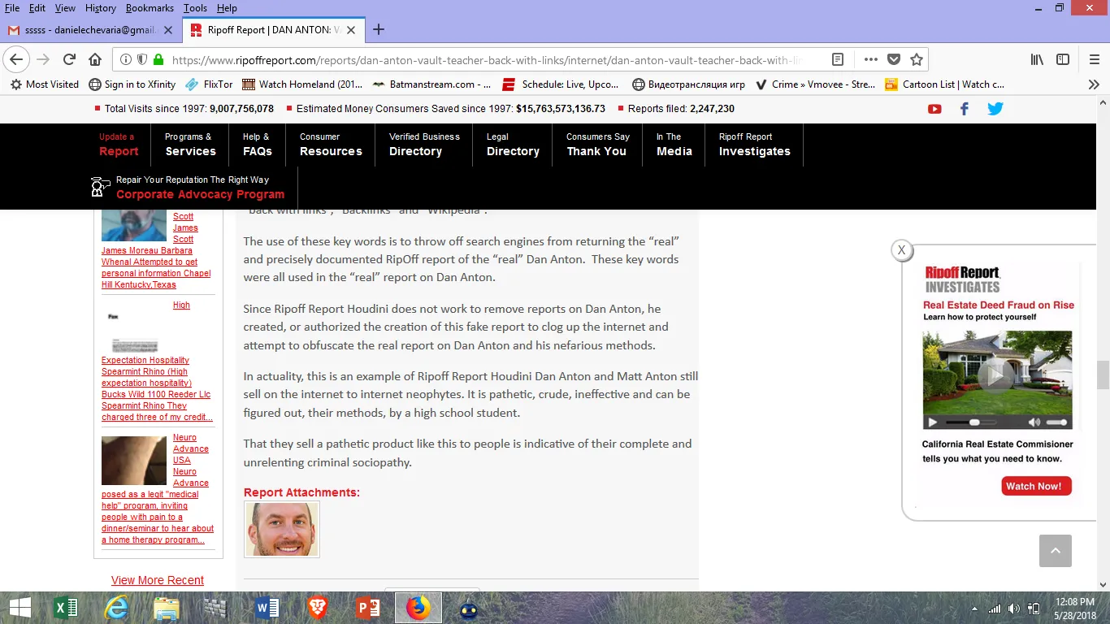Show the sidebars panel

pyautogui.click(x=1062, y=59)
